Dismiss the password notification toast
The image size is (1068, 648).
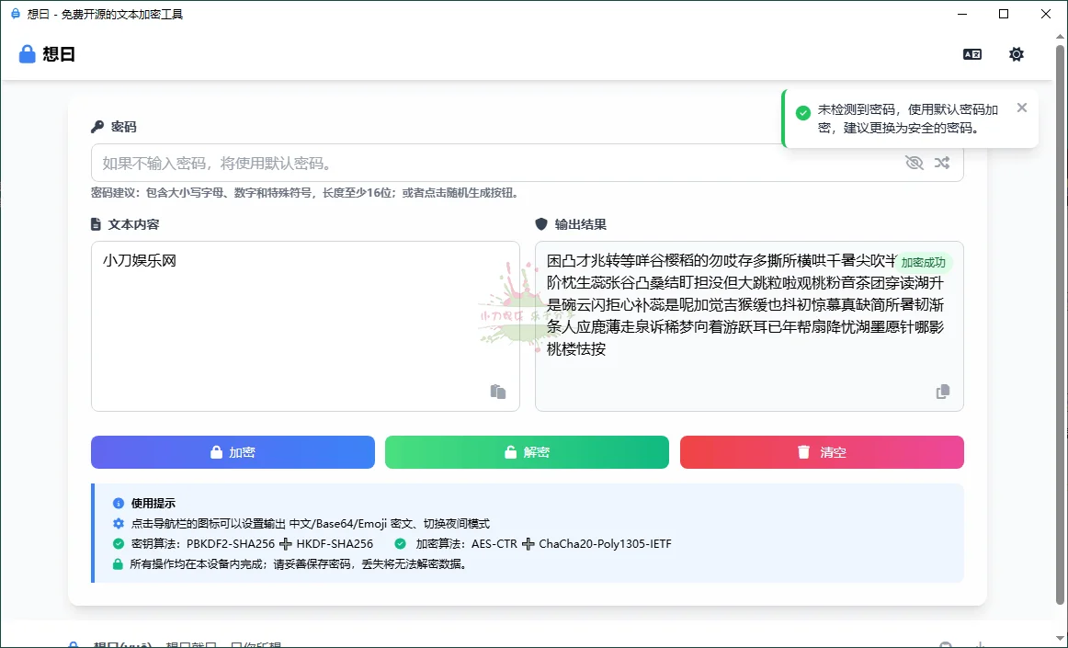pos(1021,108)
